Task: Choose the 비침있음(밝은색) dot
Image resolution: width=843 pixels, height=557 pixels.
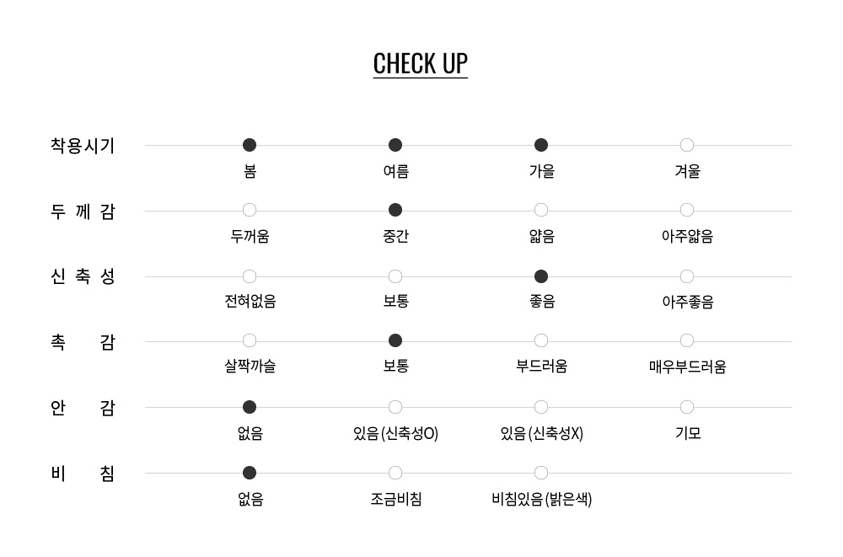Action: [541, 473]
